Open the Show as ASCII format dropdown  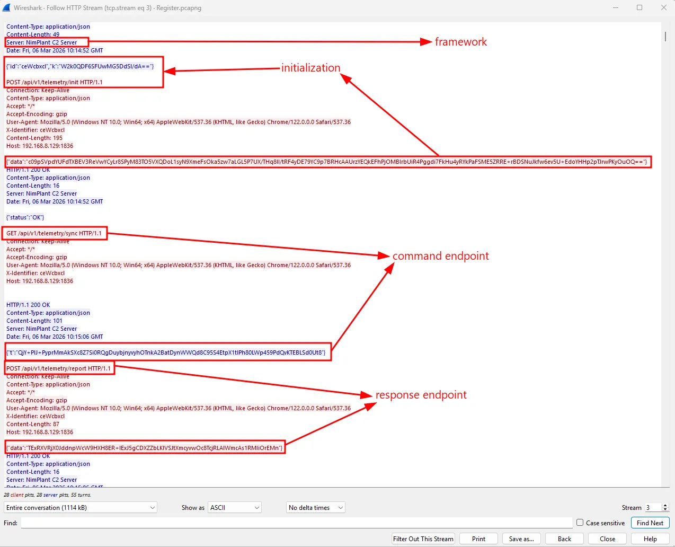click(x=234, y=507)
